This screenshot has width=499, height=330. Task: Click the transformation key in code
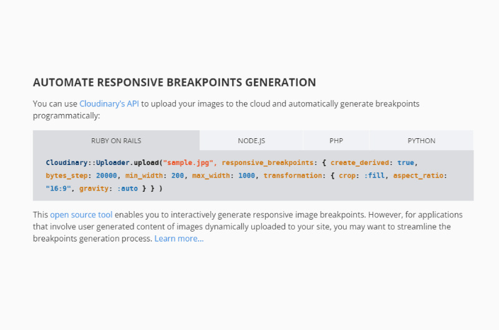pyautogui.click(x=293, y=176)
